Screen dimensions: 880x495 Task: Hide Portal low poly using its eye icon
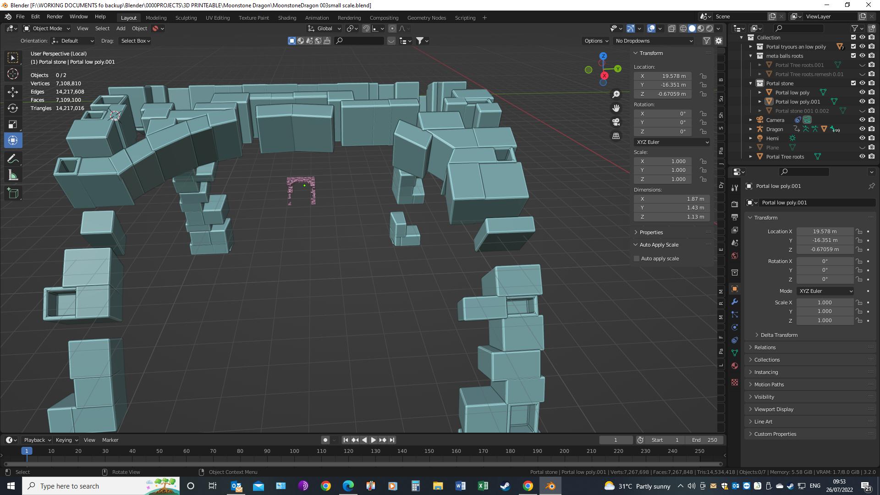coord(862,92)
